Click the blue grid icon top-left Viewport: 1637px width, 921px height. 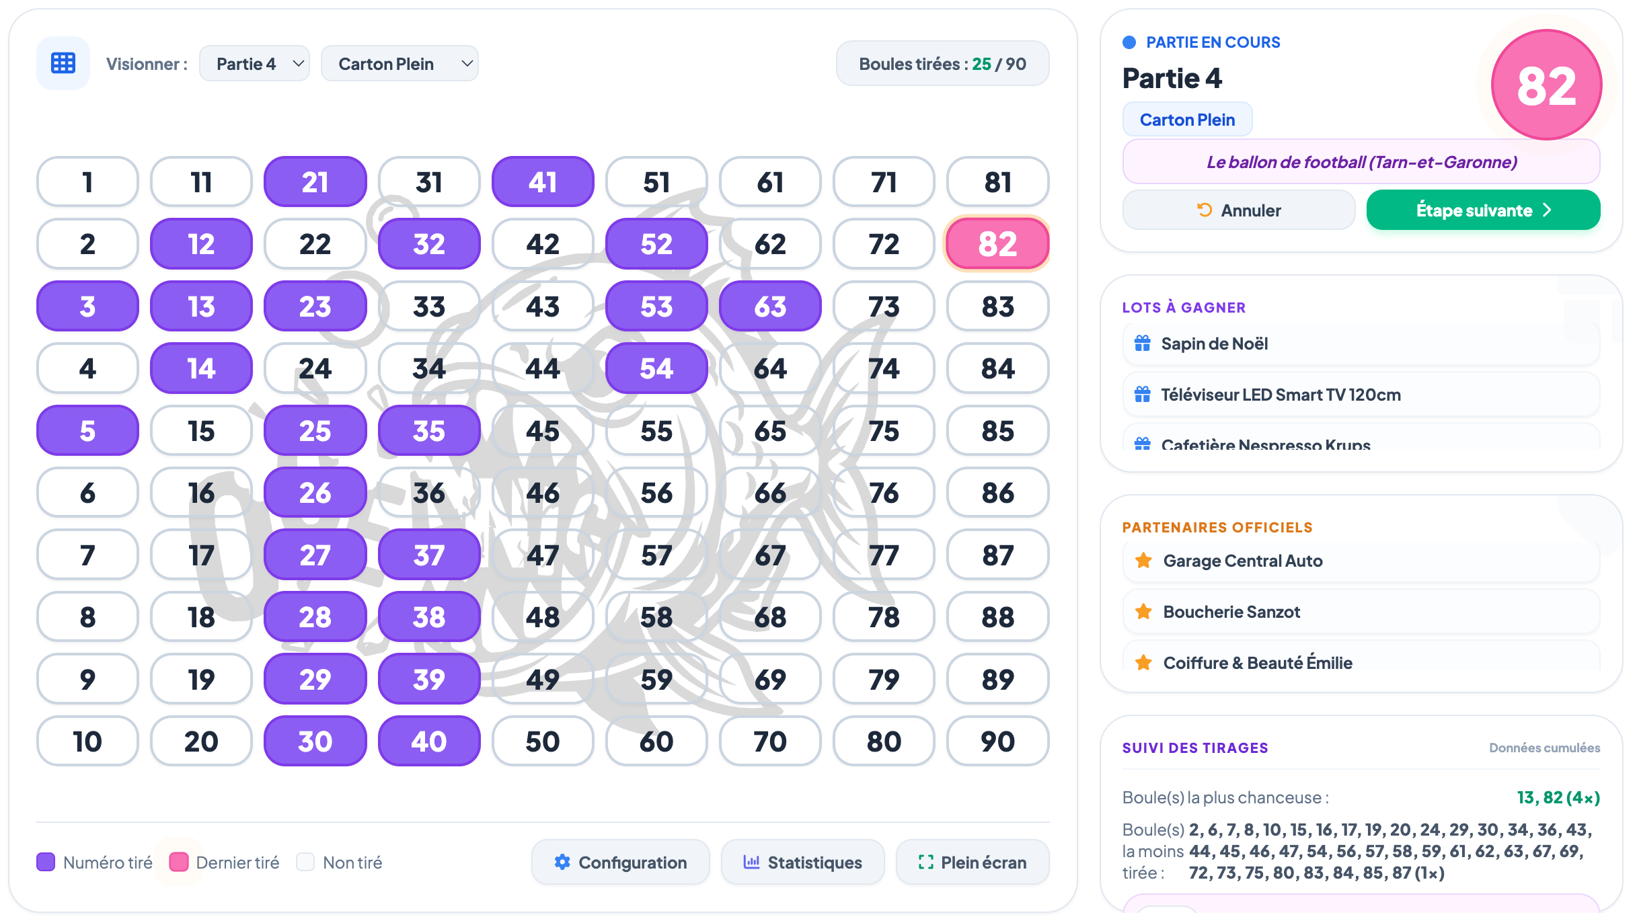click(63, 63)
